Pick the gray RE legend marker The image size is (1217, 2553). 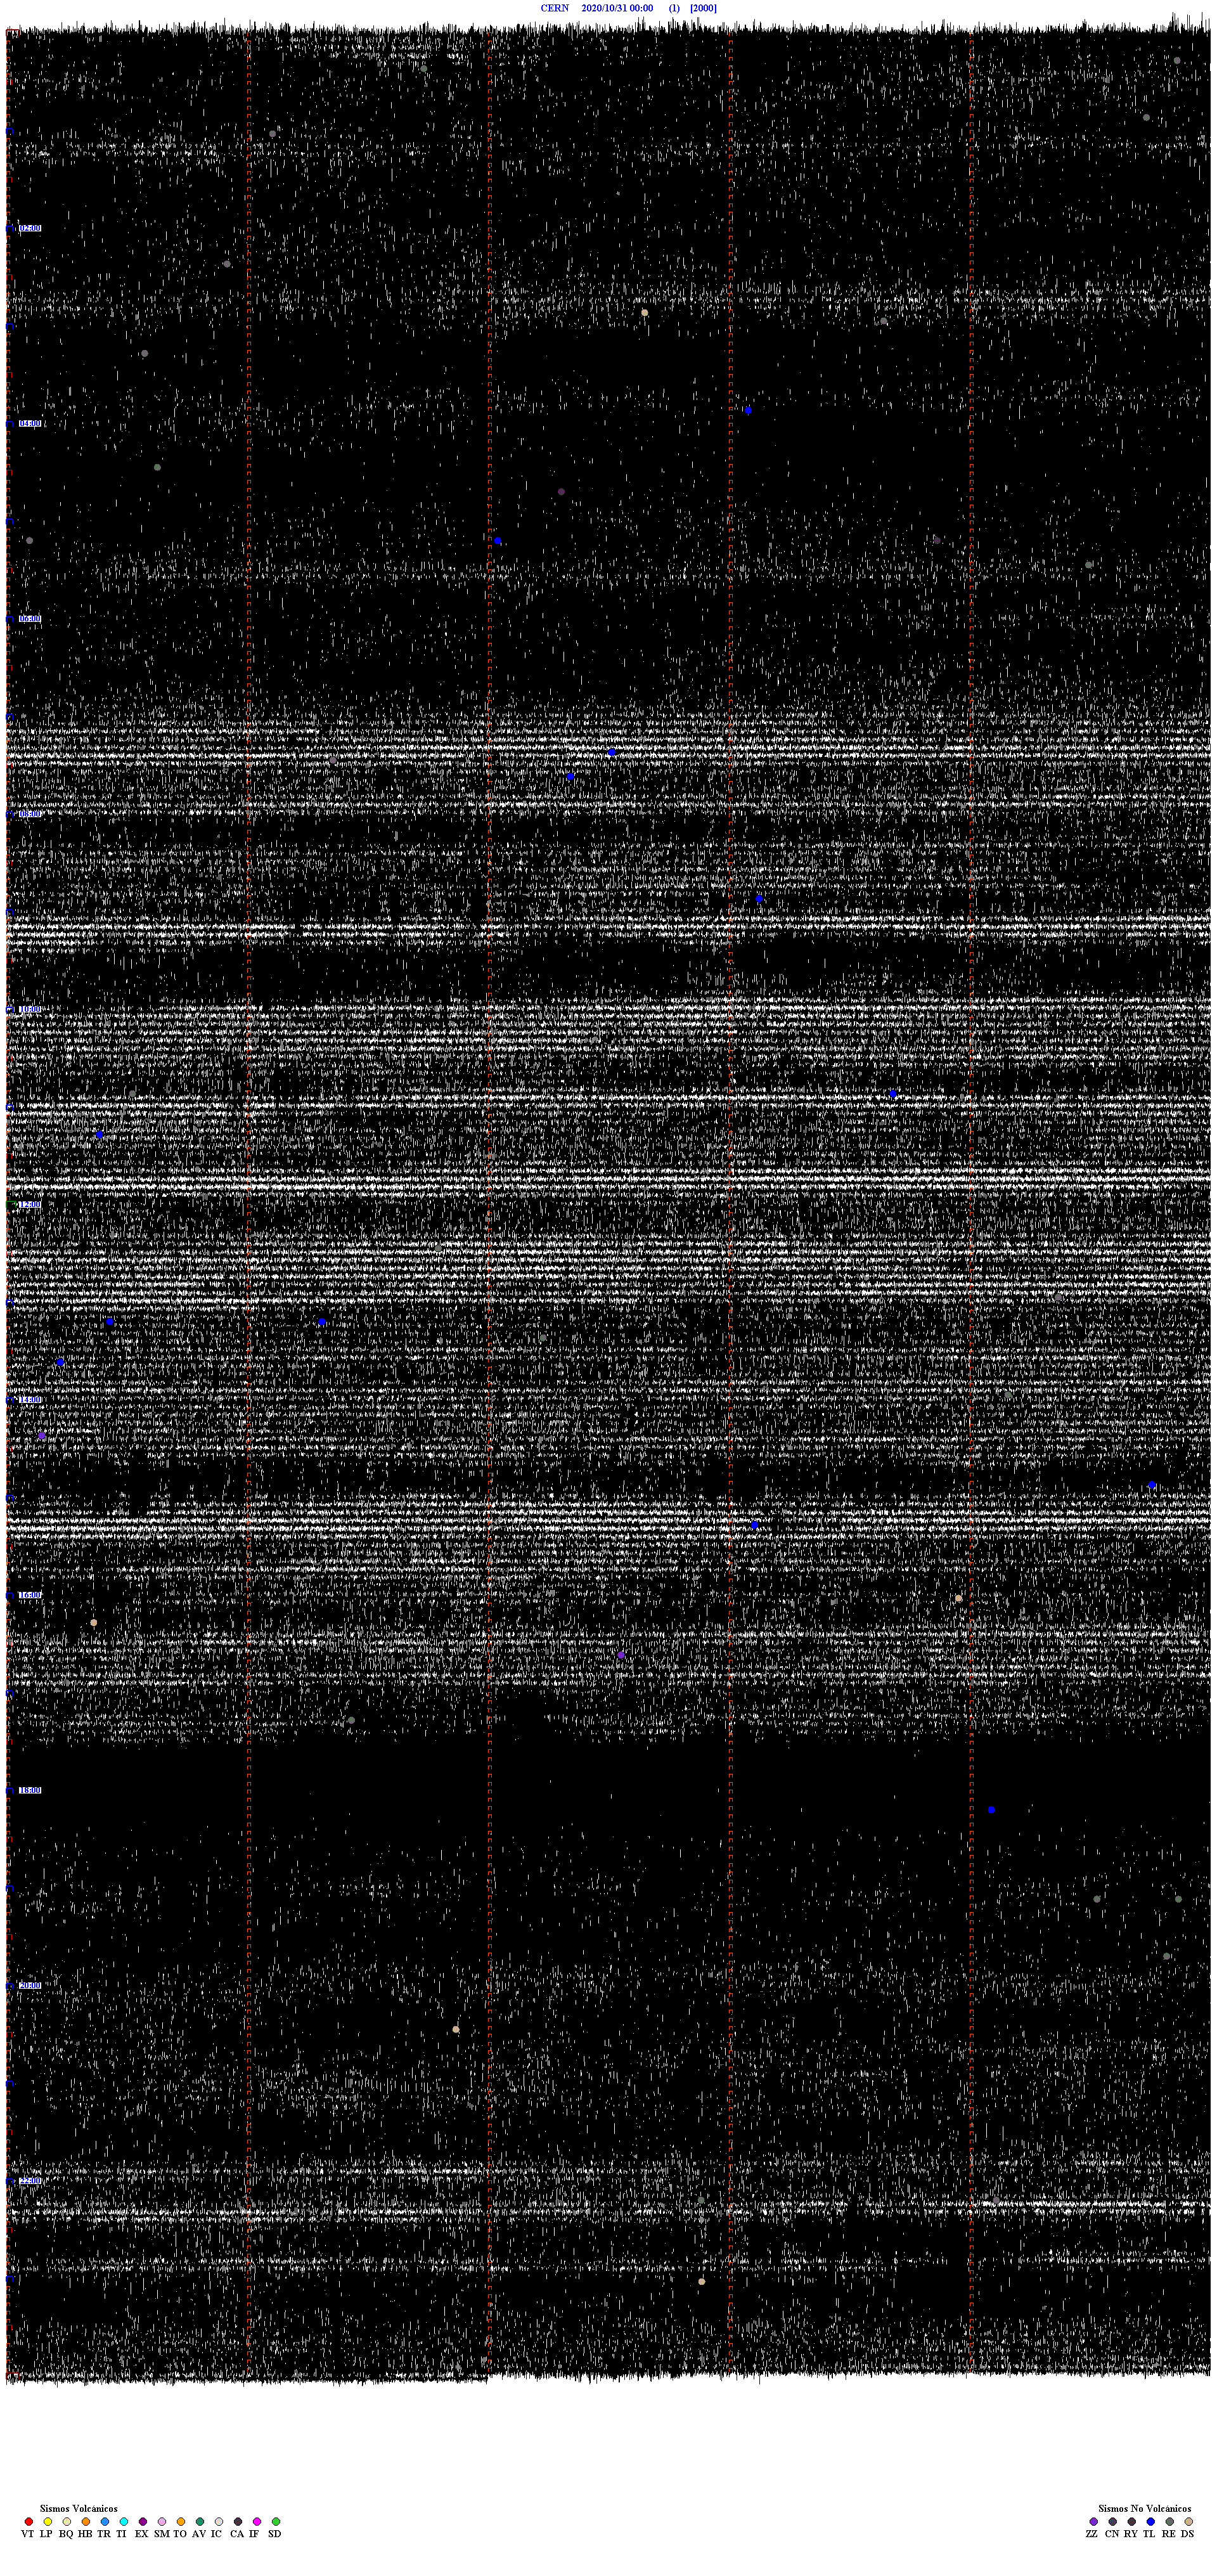(x=1169, y=2521)
